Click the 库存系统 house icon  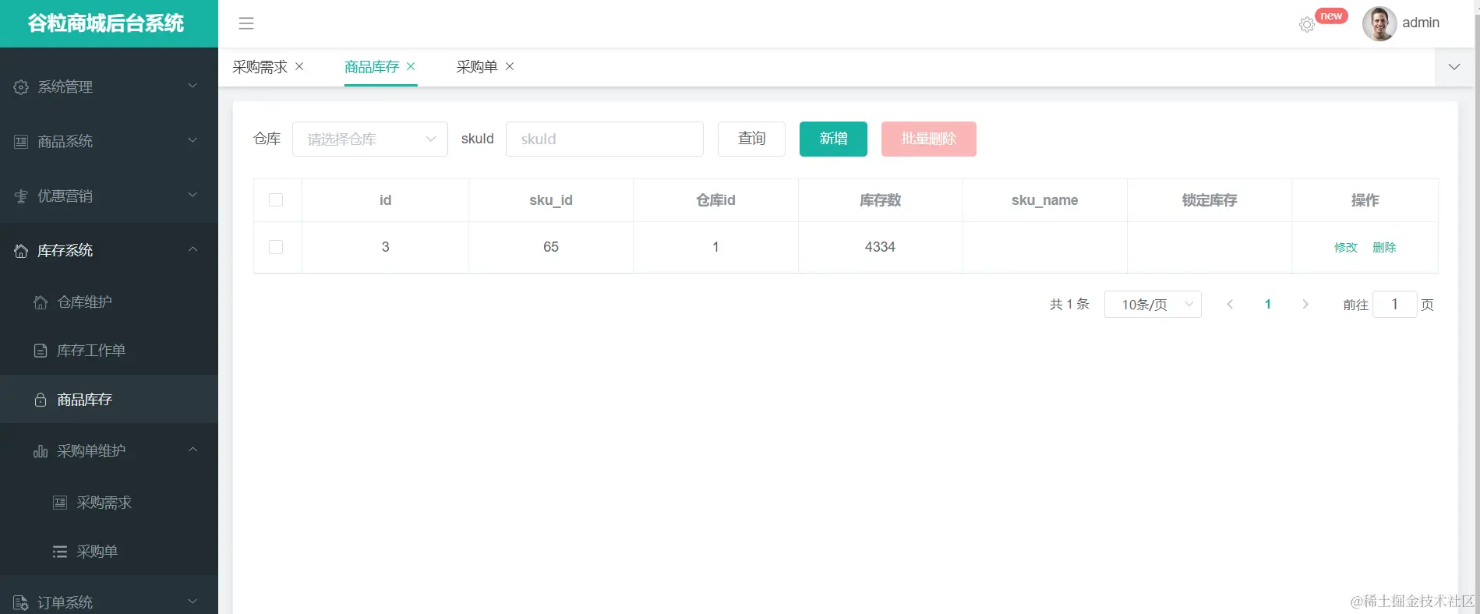click(x=21, y=251)
